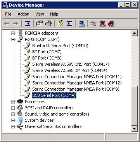
Task: Click the scrollbar up arrow
Action: coord(135,33)
